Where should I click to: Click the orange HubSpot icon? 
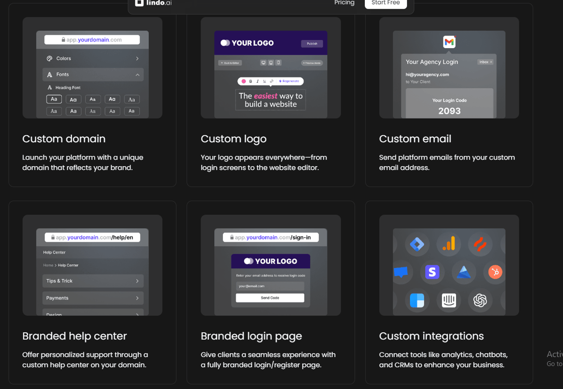click(495, 272)
